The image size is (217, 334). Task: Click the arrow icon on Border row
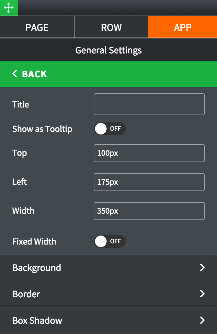point(202,294)
